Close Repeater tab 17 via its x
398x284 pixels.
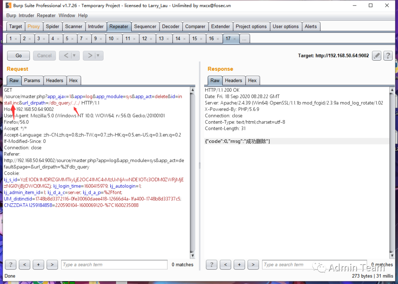point(234,39)
